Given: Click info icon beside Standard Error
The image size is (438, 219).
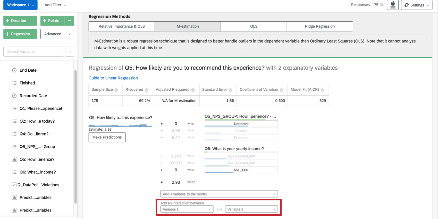Looking at the screenshot, I should [230, 90].
